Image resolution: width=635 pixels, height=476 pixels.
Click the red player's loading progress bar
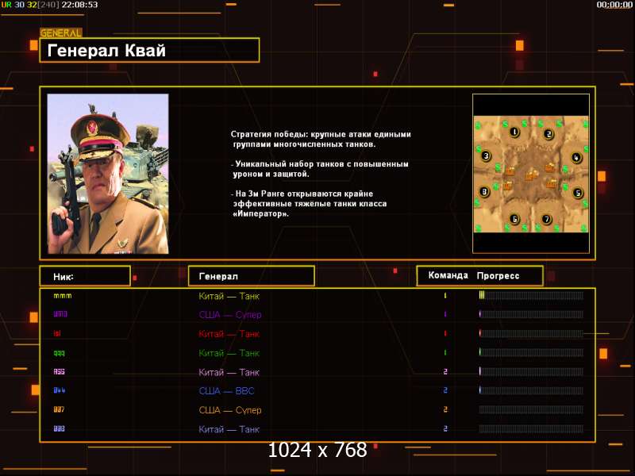531,333
